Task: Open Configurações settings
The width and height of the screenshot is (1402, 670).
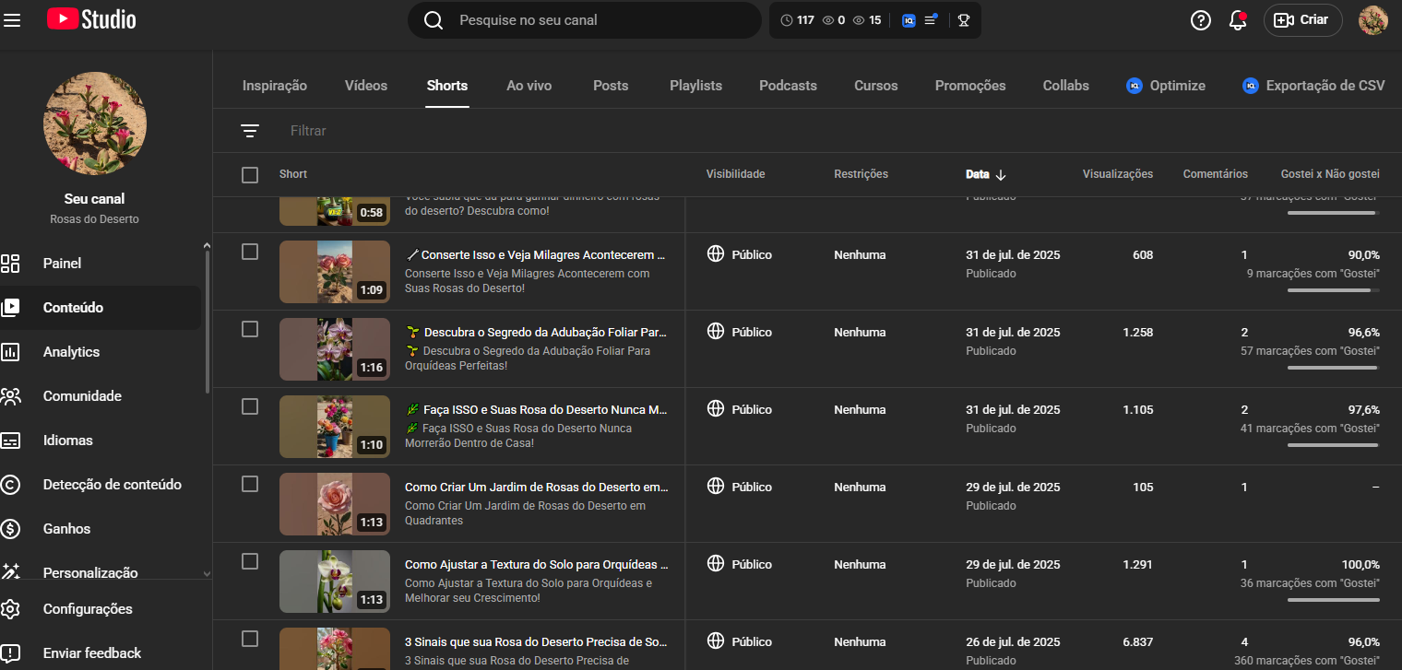Action: [87, 609]
